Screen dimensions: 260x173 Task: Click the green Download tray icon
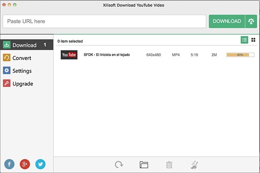(6, 45)
